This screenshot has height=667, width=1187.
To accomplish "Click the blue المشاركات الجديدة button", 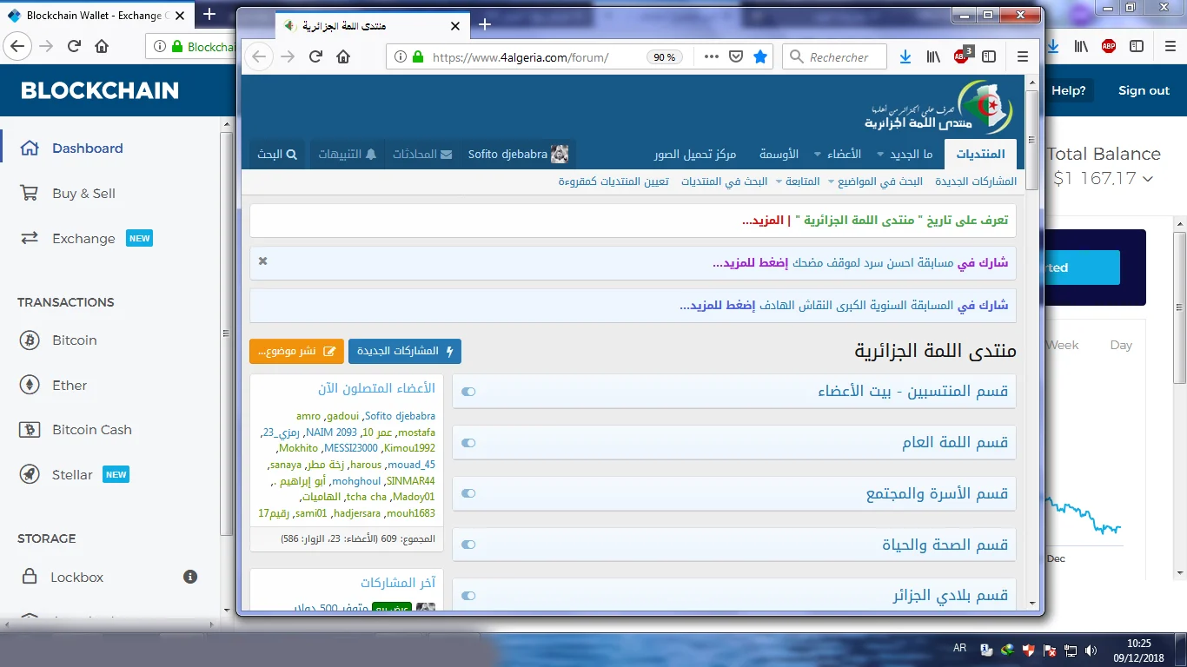I will [x=405, y=352].
